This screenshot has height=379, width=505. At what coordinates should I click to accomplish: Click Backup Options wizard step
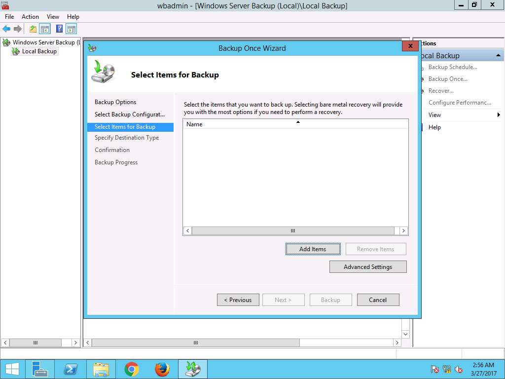coord(115,102)
